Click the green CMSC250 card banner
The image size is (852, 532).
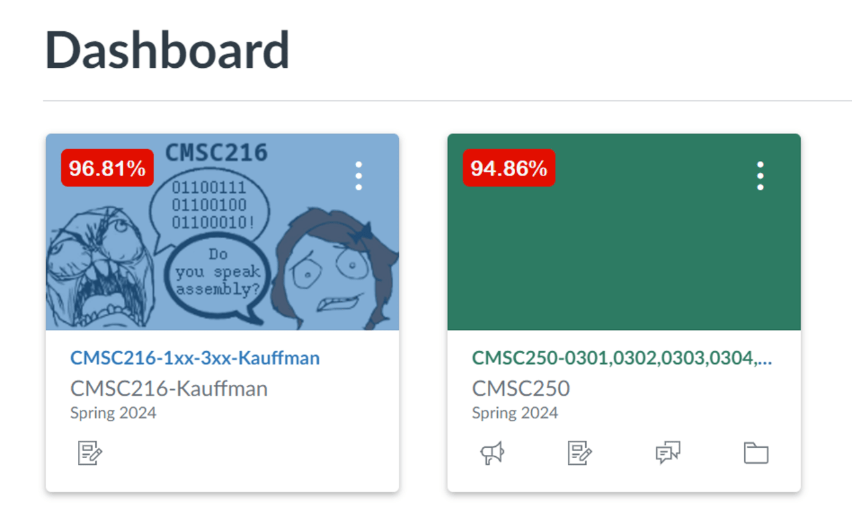pos(624,266)
